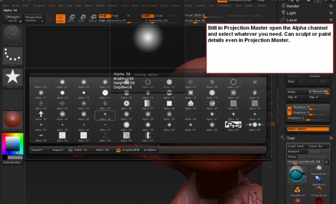Click the Load Tool button
Screen dimensions: 336x204
(x=297, y=146)
